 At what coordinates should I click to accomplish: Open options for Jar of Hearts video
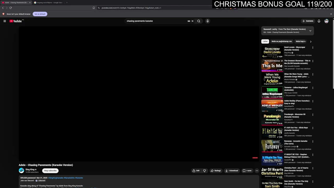[x=313, y=168]
